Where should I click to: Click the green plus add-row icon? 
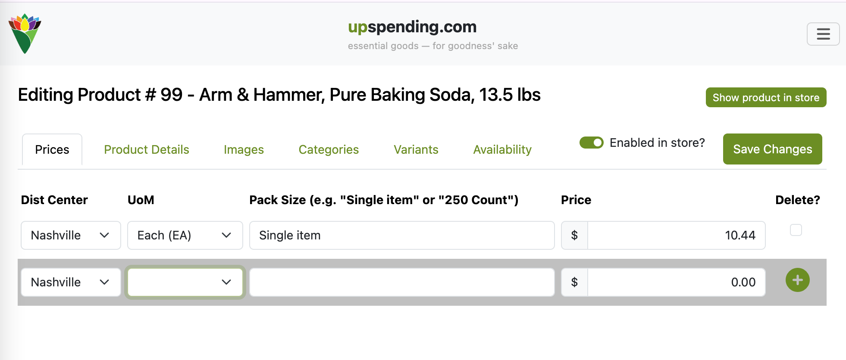(x=797, y=280)
